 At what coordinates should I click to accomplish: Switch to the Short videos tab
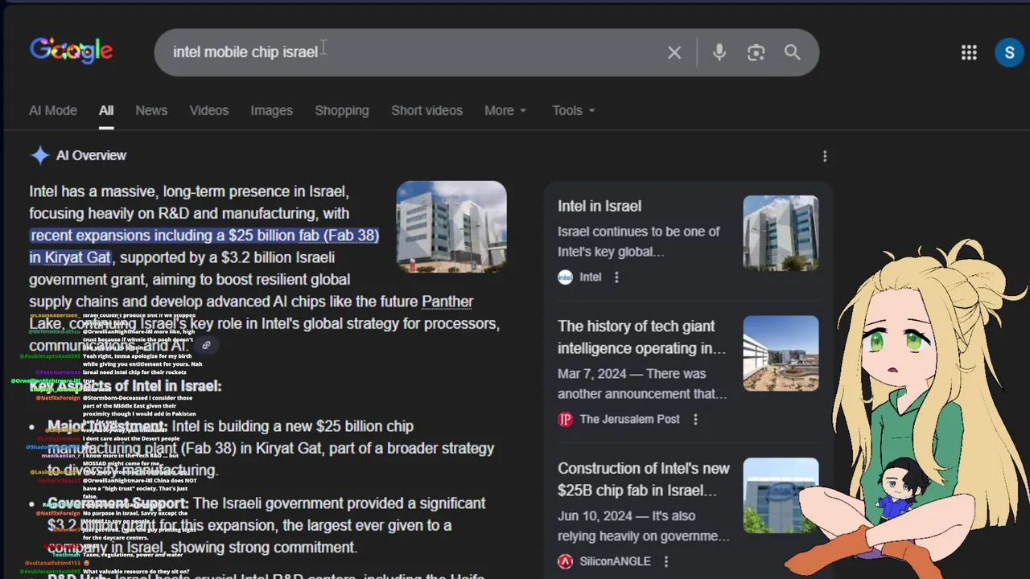coord(426,111)
